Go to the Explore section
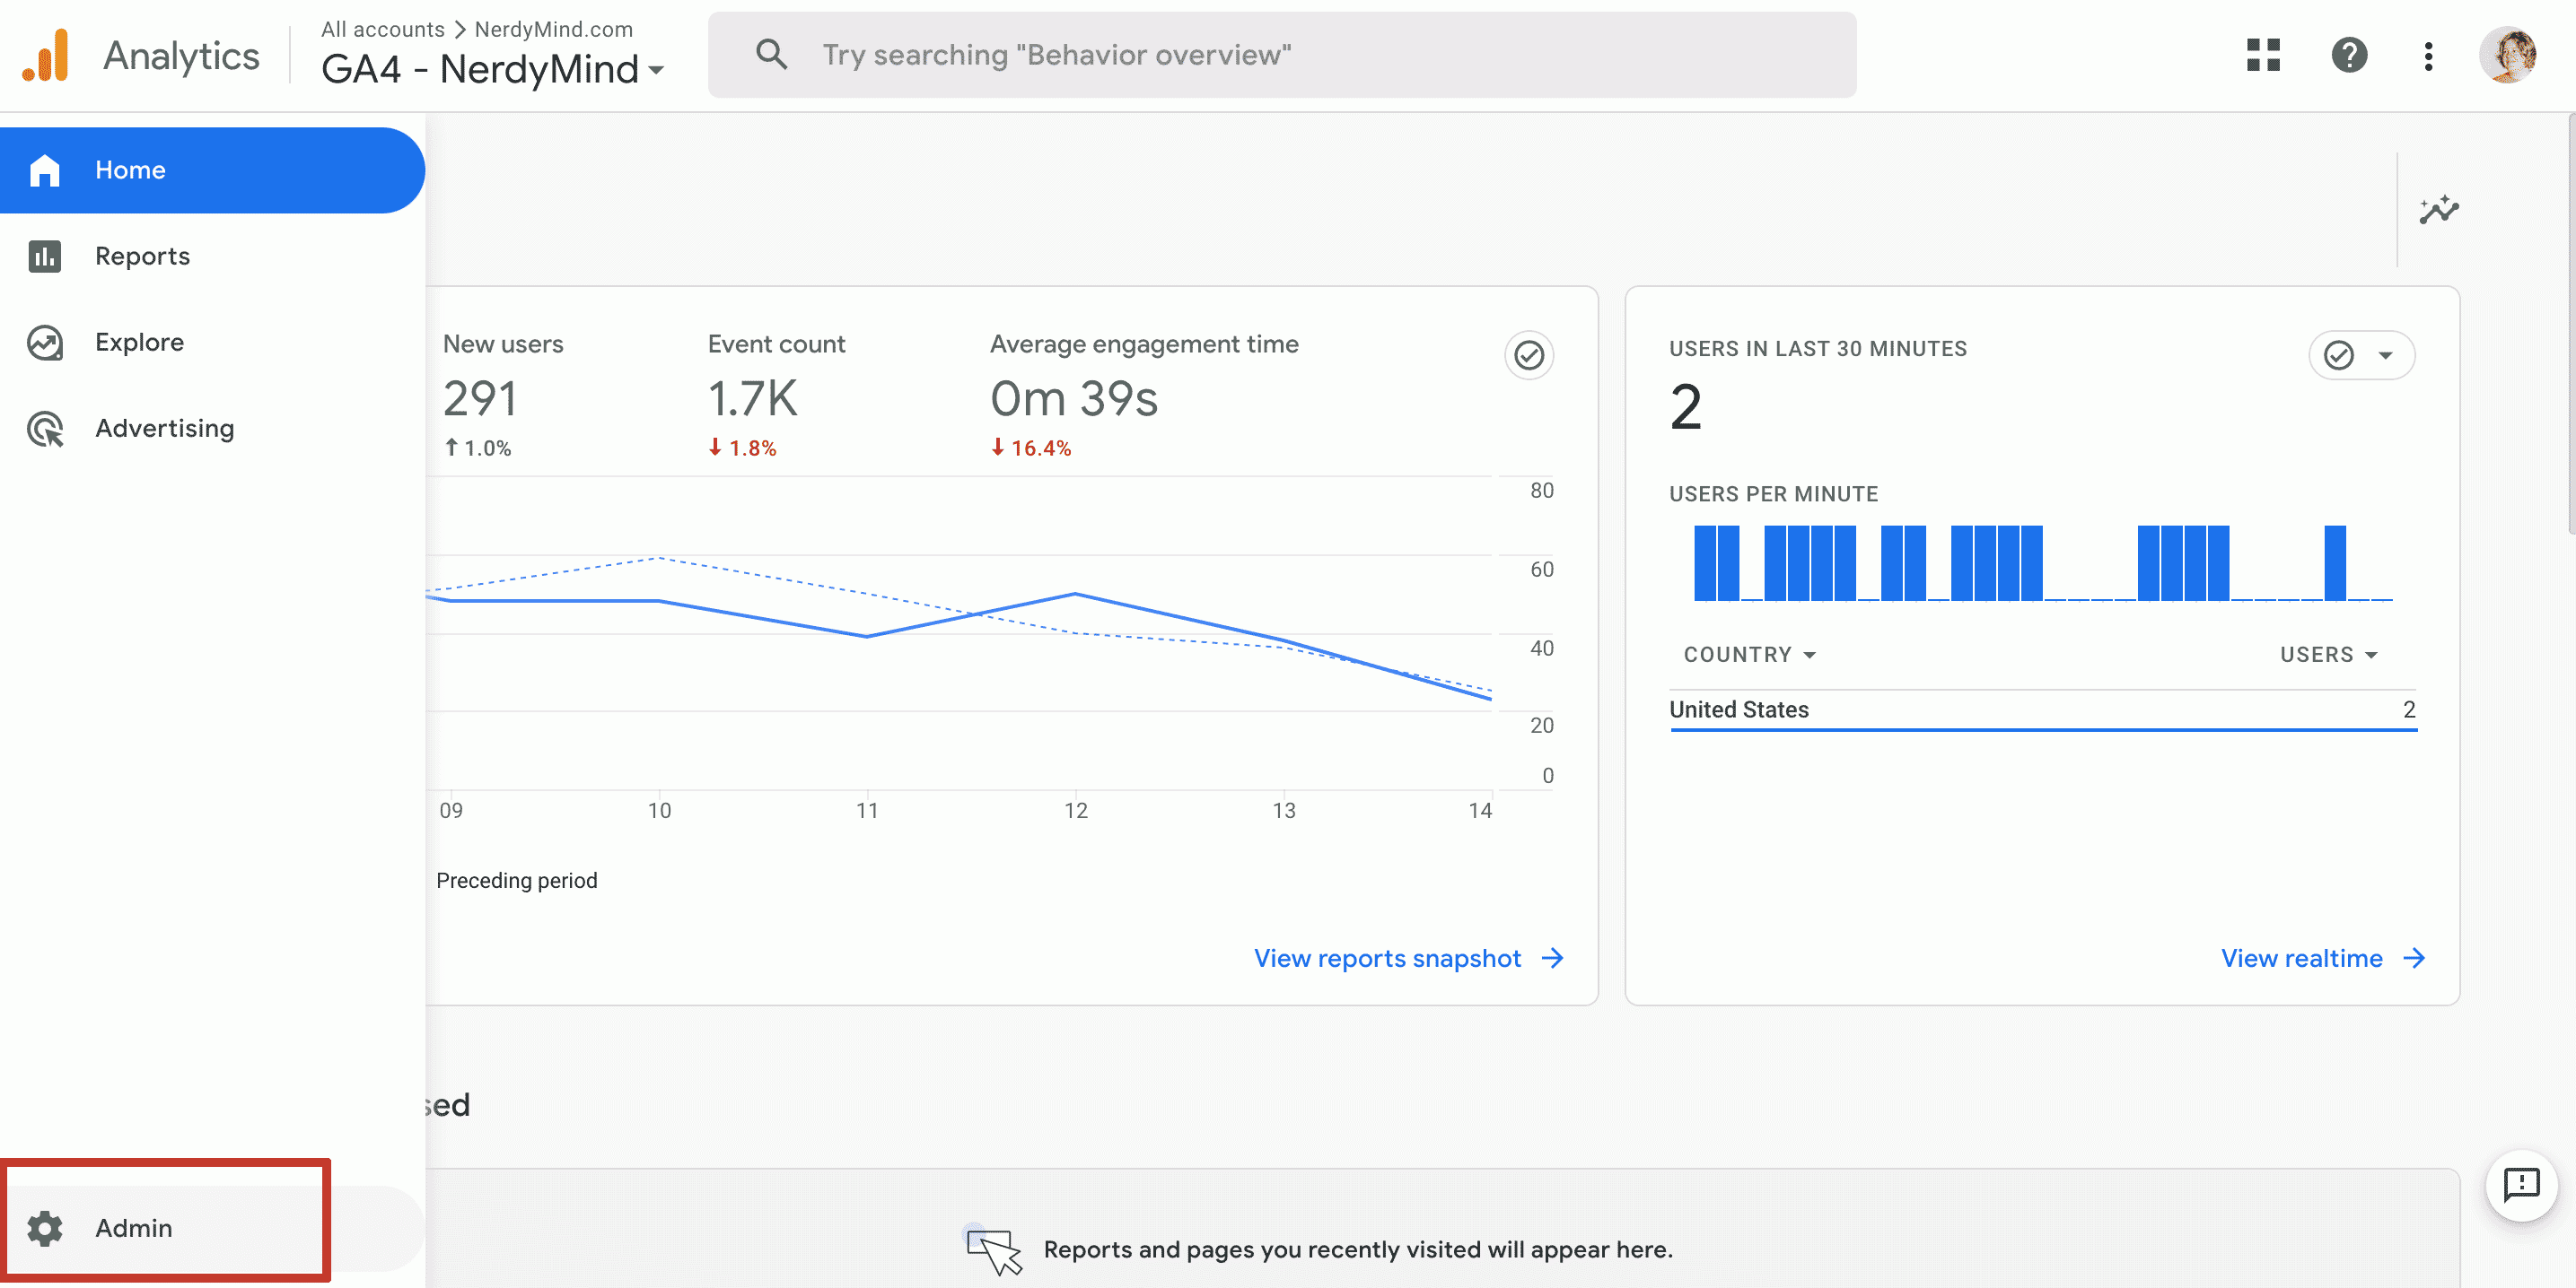 coord(212,342)
